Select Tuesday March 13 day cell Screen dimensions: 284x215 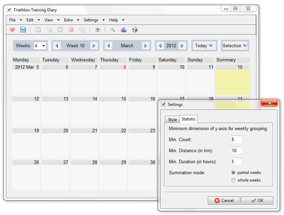55,111
